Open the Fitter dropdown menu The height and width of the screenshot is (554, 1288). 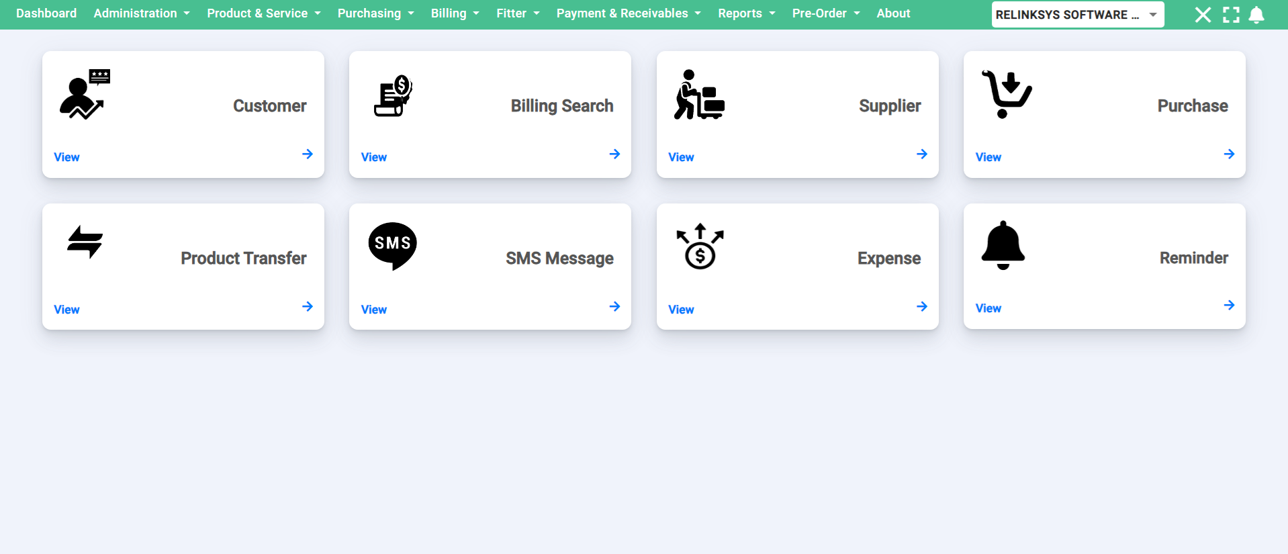[x=518, y=13]
